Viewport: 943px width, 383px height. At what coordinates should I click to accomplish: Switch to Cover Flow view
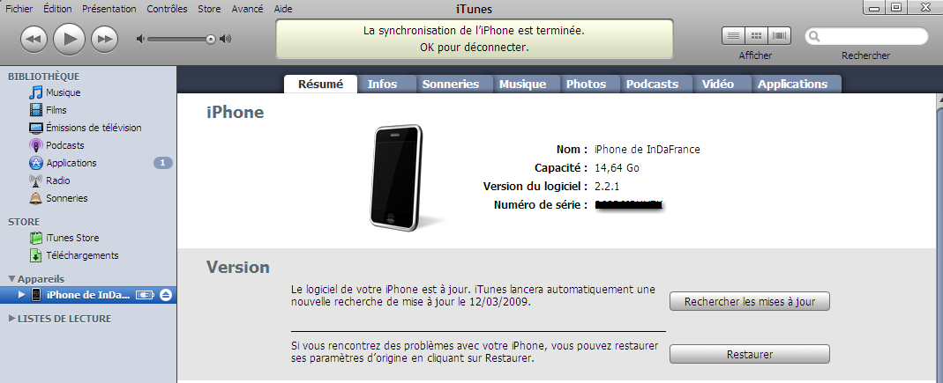coord(780,36)
